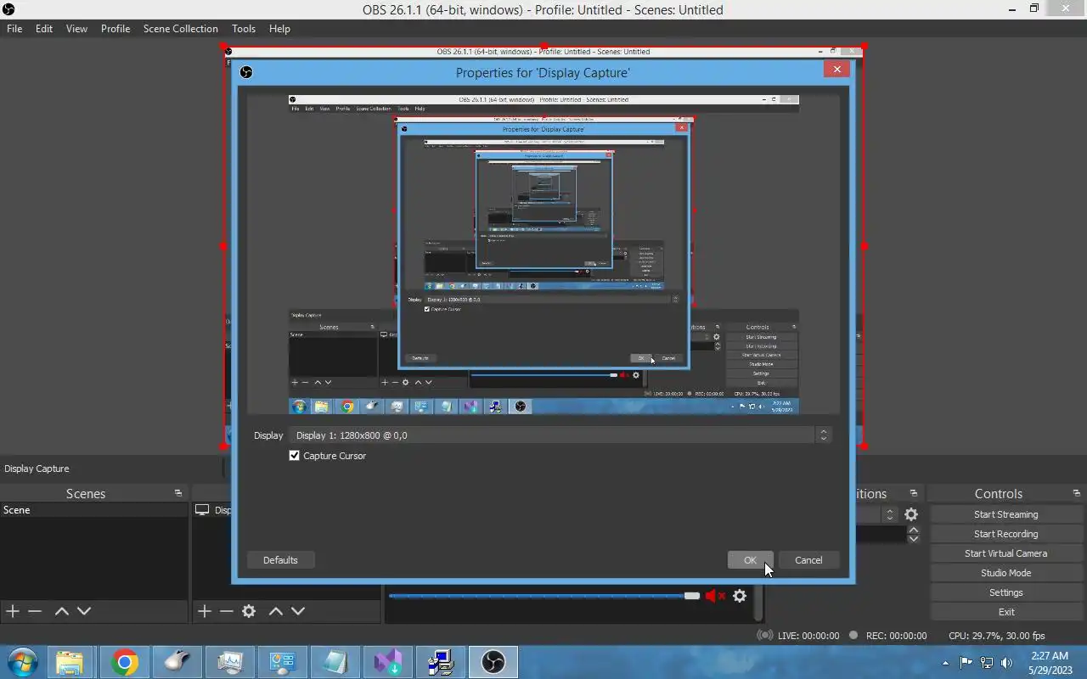Move scene up in Scenes panel
1087x679 pixels.
tap(61, 611)
